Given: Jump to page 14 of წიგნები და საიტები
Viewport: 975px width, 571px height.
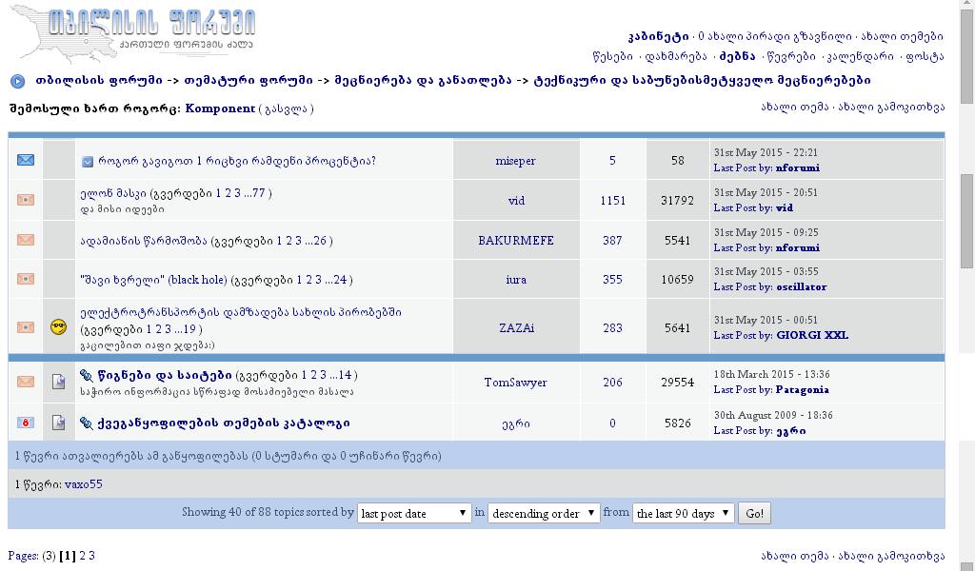Looking at the screenshot, I should pyautogui.click(x=345, y=375).
